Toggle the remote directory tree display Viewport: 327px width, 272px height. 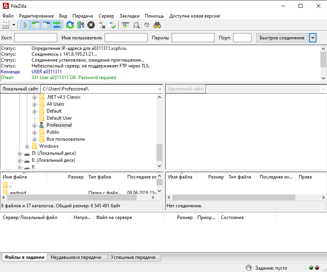[x=46, y=25]
